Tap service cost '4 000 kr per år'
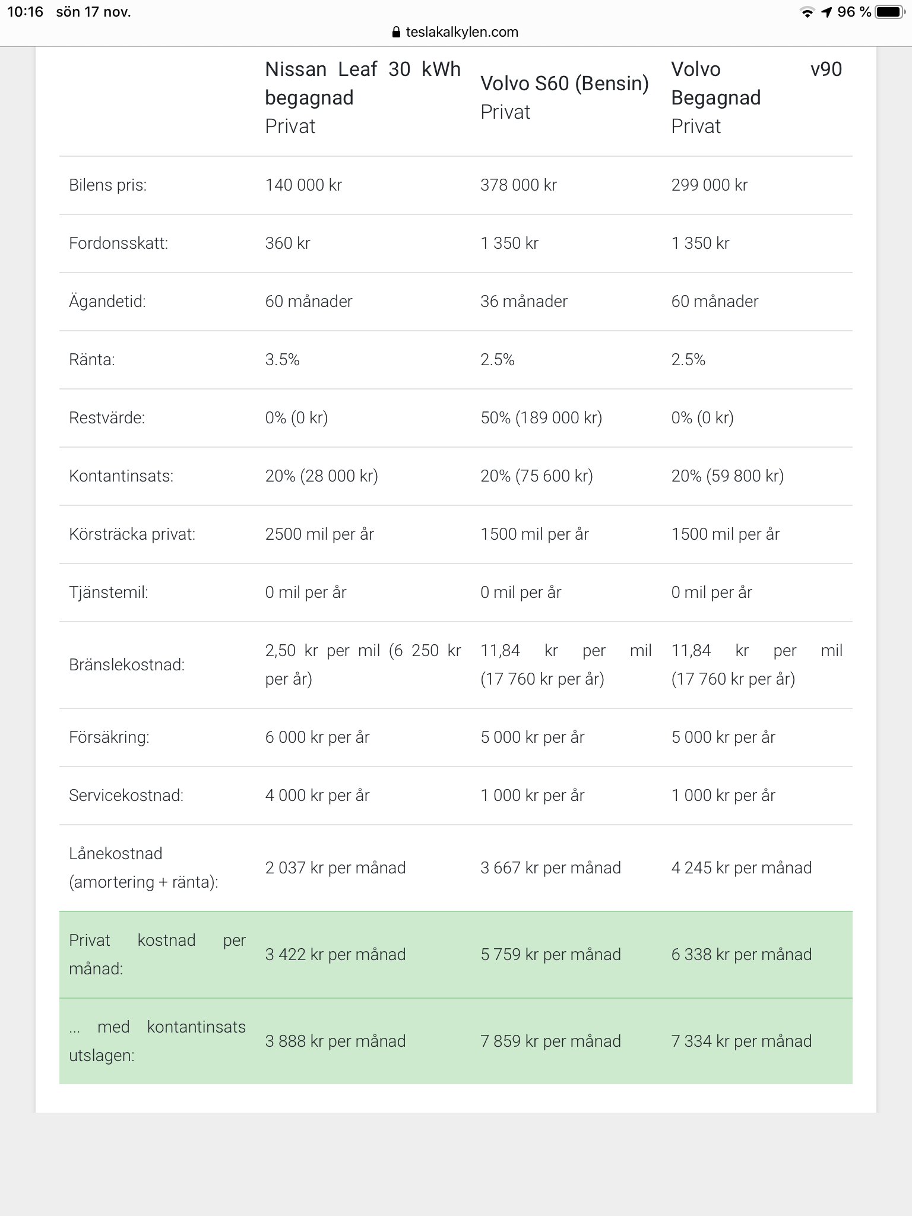Viewport: 912px width, 1216px height. coord(317,795)
